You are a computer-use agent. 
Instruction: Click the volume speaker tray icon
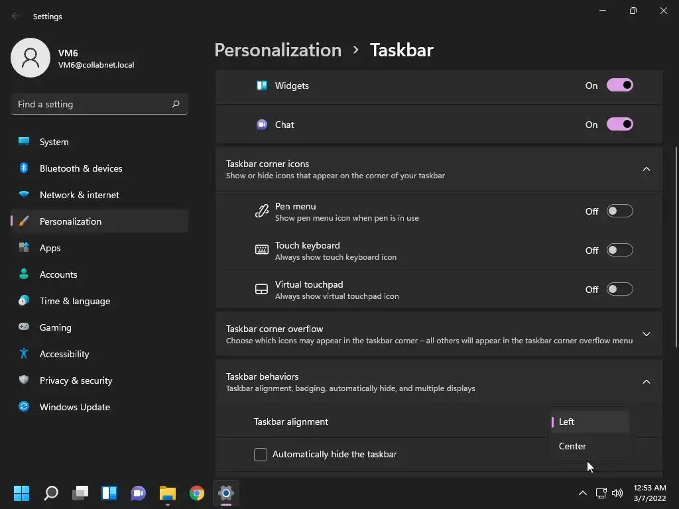[617, 493]
